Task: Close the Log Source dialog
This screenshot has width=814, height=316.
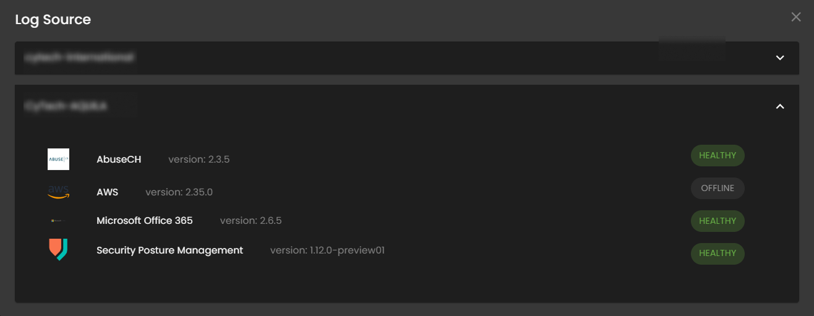Action: 796,17
